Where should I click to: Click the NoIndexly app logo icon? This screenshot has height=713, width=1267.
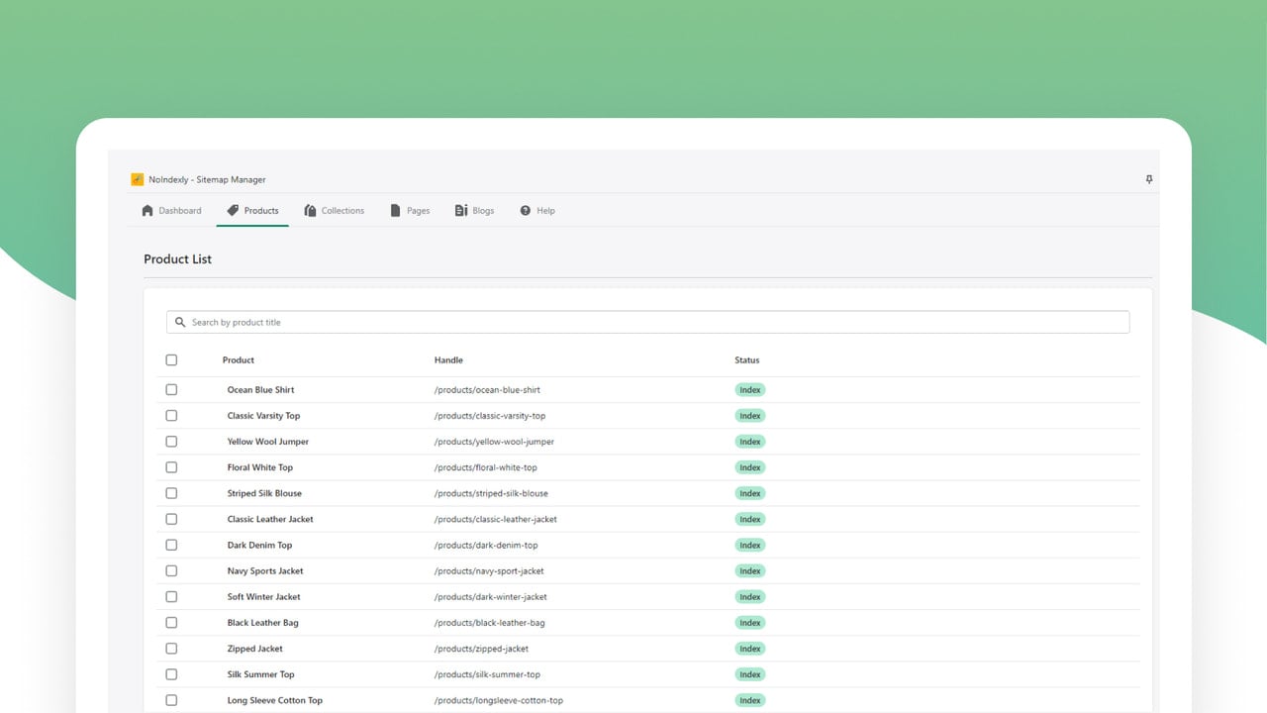click(x=137, y=179)
